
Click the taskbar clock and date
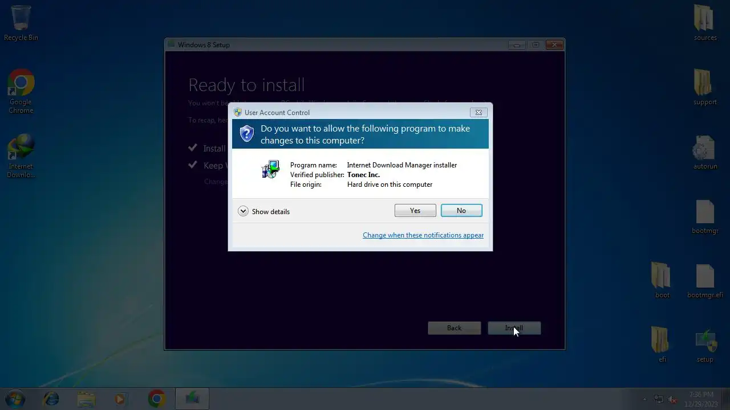tap(701, 399)
